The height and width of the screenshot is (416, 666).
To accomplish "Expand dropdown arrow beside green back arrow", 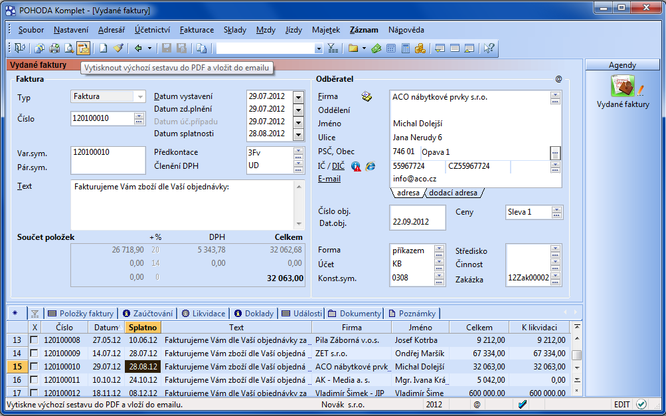I will click(x=149, y=49).
